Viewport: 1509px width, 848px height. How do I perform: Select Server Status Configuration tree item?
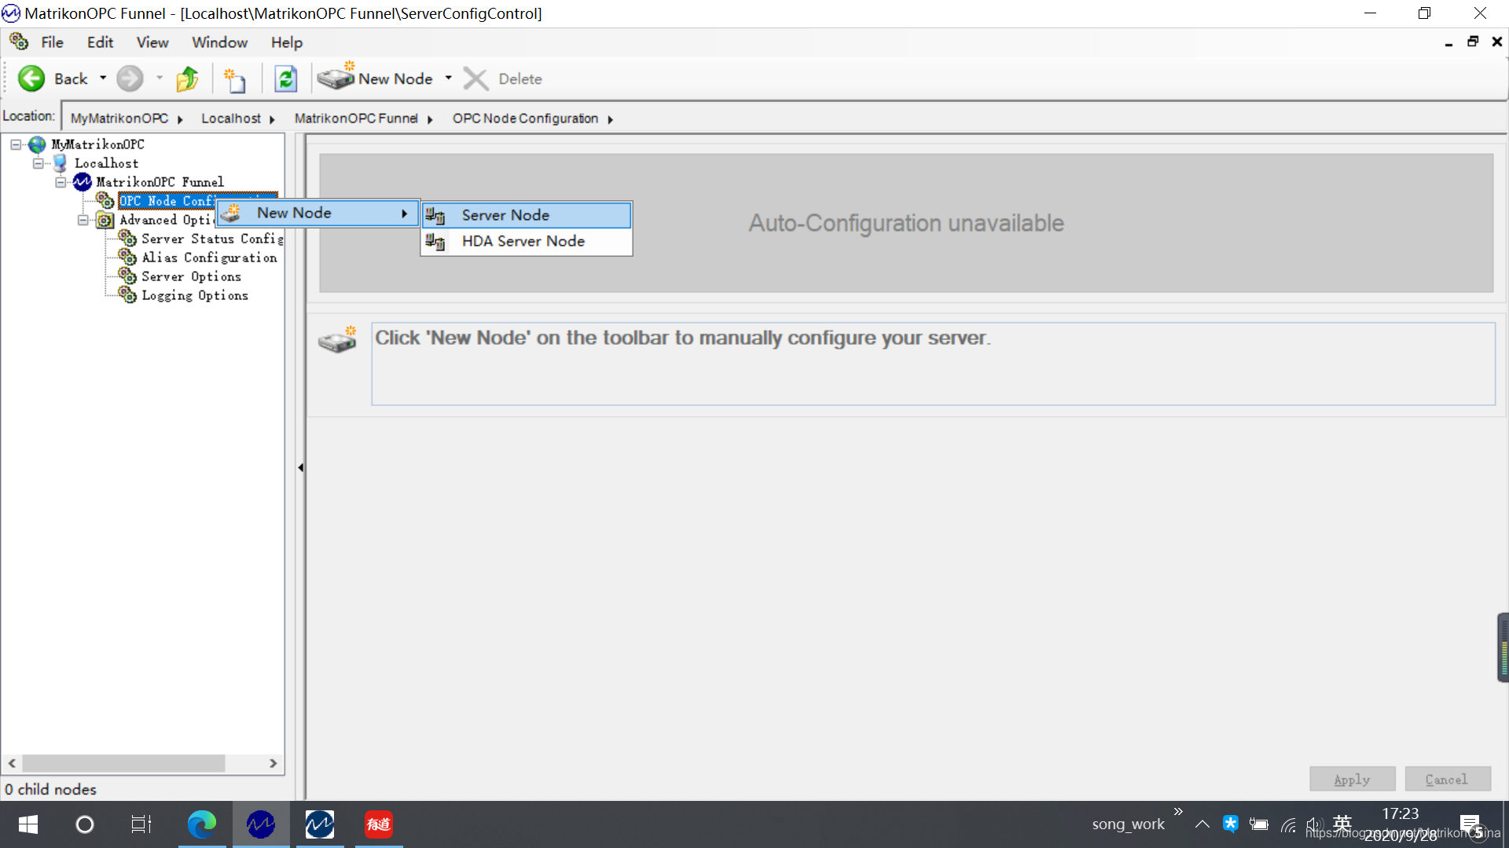(203, 238)
